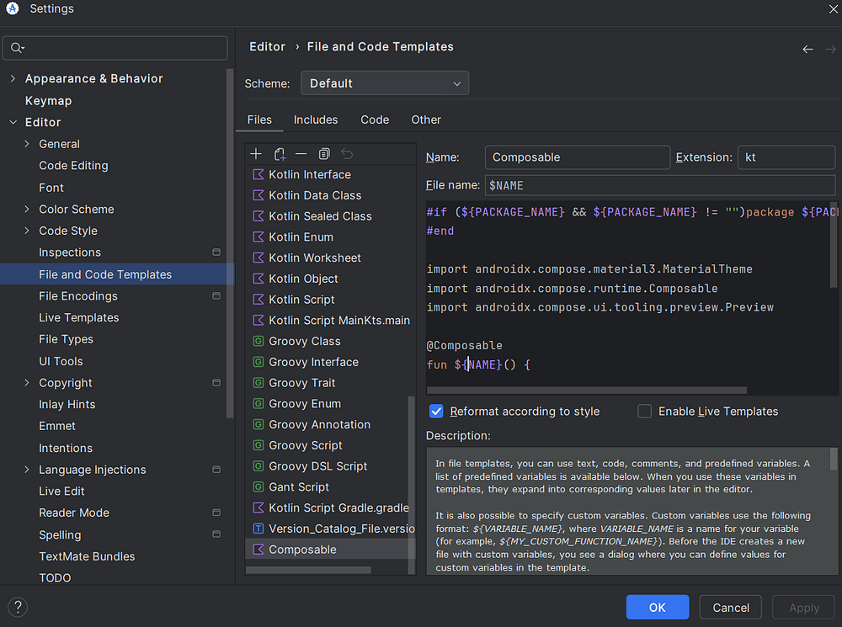This screenshot has height=627, width=842.
Task: Collapse the Editor section
Action: click(13, 122)
